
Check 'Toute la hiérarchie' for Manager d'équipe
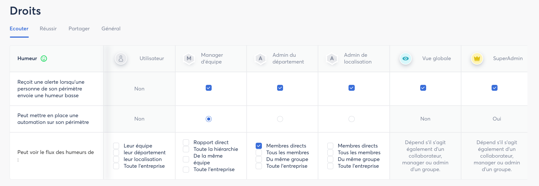[186, 149]
